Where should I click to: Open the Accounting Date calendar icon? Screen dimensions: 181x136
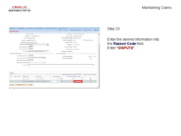tap(36, 43)
